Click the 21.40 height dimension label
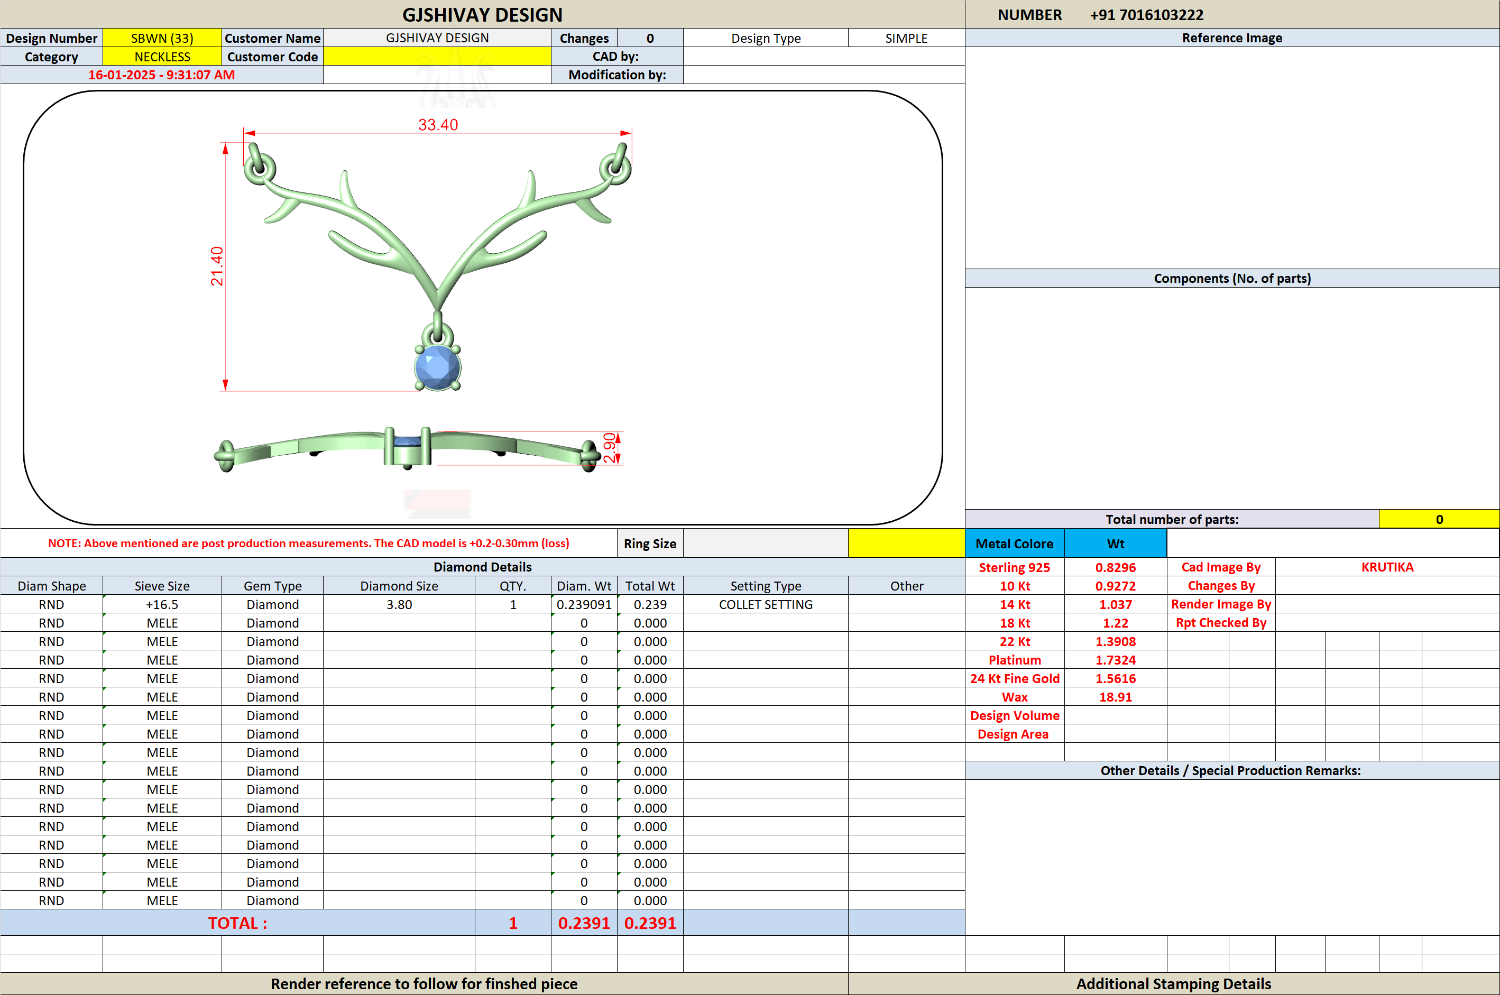 (217, 266)
